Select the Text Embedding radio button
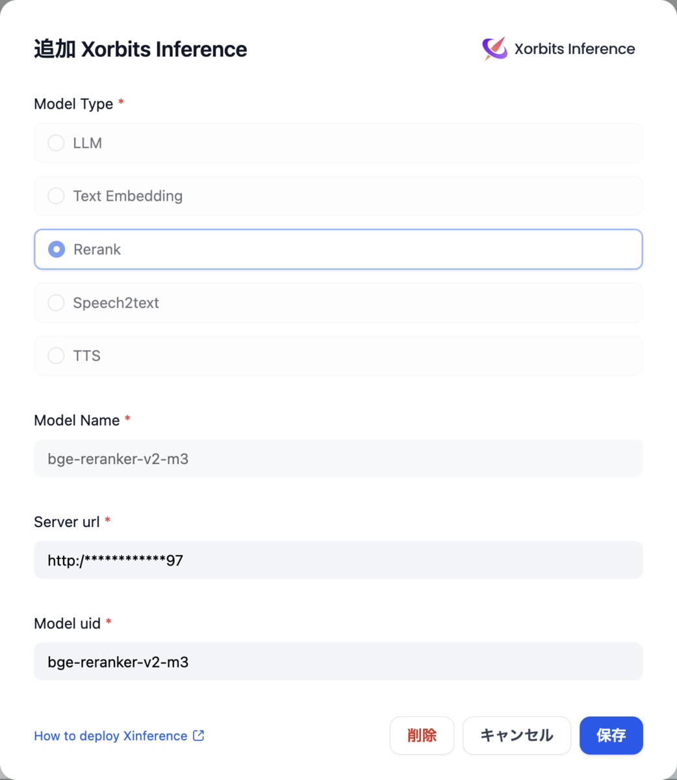The height and width of the screenshot is (780, 677). tap(57, 196)
